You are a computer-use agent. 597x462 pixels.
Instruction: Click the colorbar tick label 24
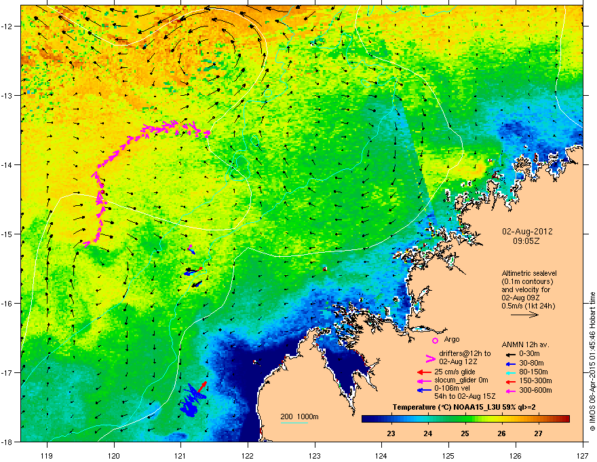pyautogui.click(x=428, y=433)
